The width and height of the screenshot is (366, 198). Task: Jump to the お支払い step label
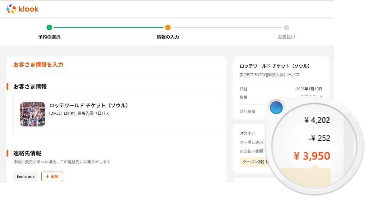click(286, 37)
